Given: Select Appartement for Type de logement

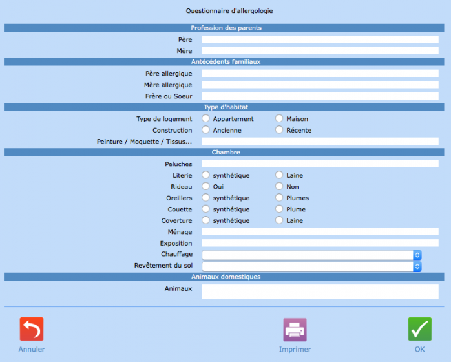Looking at the screenshot, I should click(x=205, y=118).
